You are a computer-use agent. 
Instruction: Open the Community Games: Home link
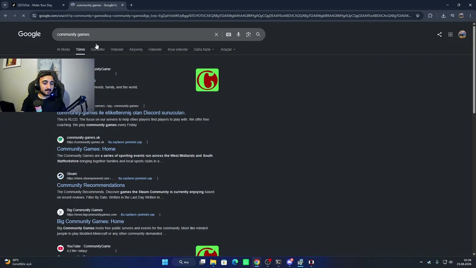(86, 149)
